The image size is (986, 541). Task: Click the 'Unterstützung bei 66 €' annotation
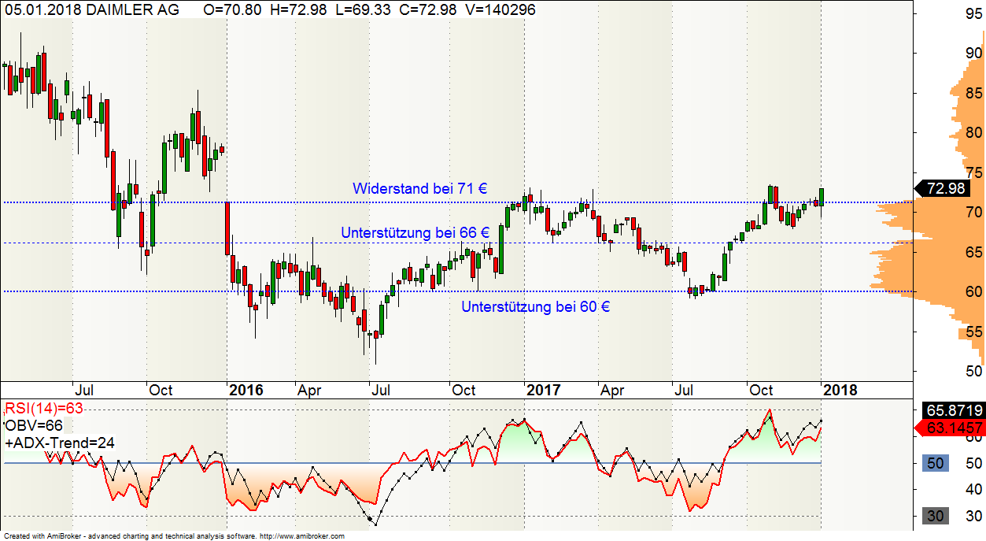[x=415, y=233]
